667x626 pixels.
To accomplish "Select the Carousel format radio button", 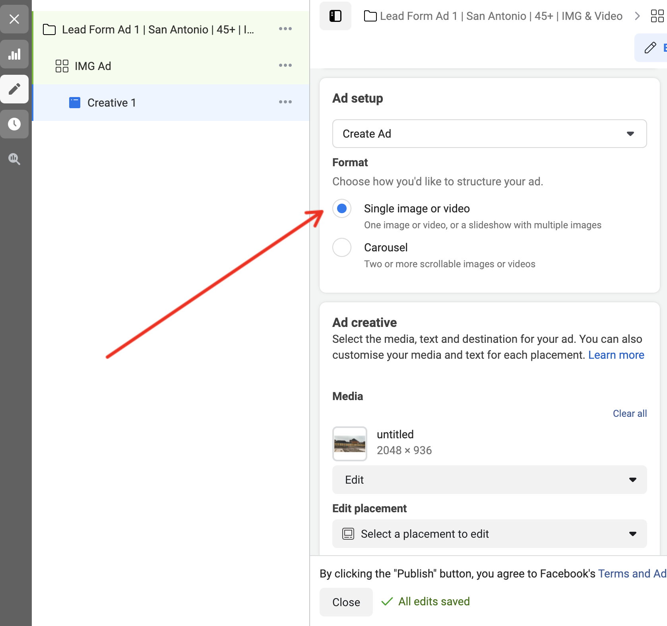I will (x=342, y=247).
